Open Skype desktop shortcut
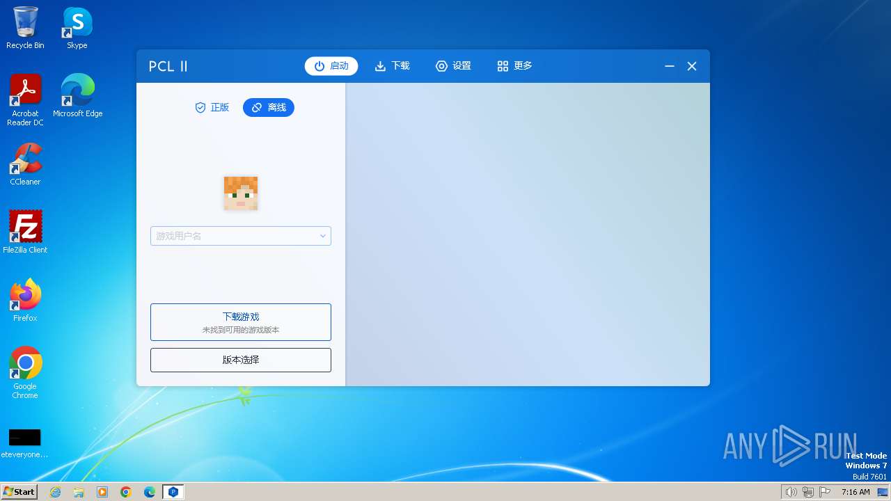Screen dimensions: 891x501 [77, 28]
